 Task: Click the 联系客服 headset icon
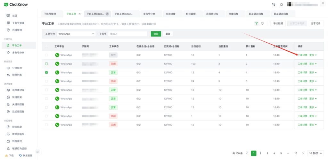tap(20, 156)
